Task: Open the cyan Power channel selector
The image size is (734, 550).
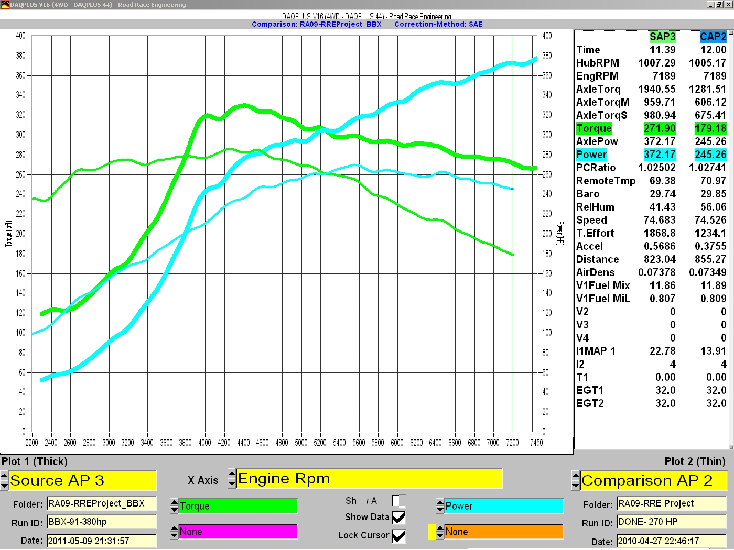Action: point(504,506)
